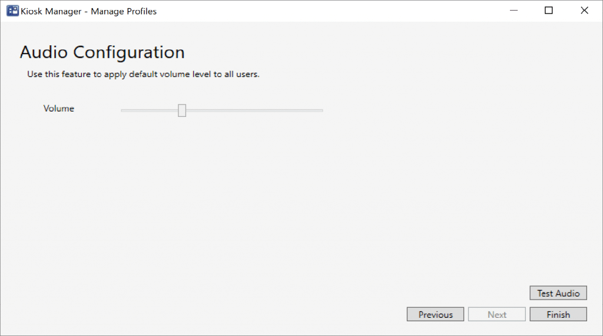The height and width of the screenshot is (336, 603).
Task: Minimize the Kiosk Manager window
Action: (x=513, y=11)
